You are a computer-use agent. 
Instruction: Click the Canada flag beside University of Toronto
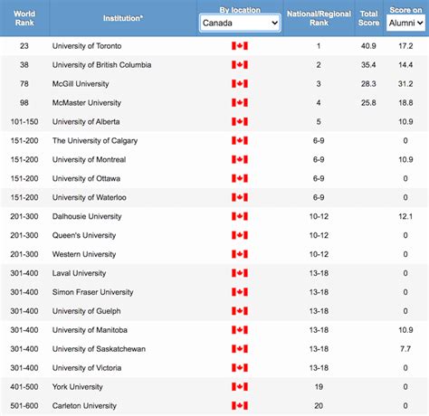pos(240,46)
